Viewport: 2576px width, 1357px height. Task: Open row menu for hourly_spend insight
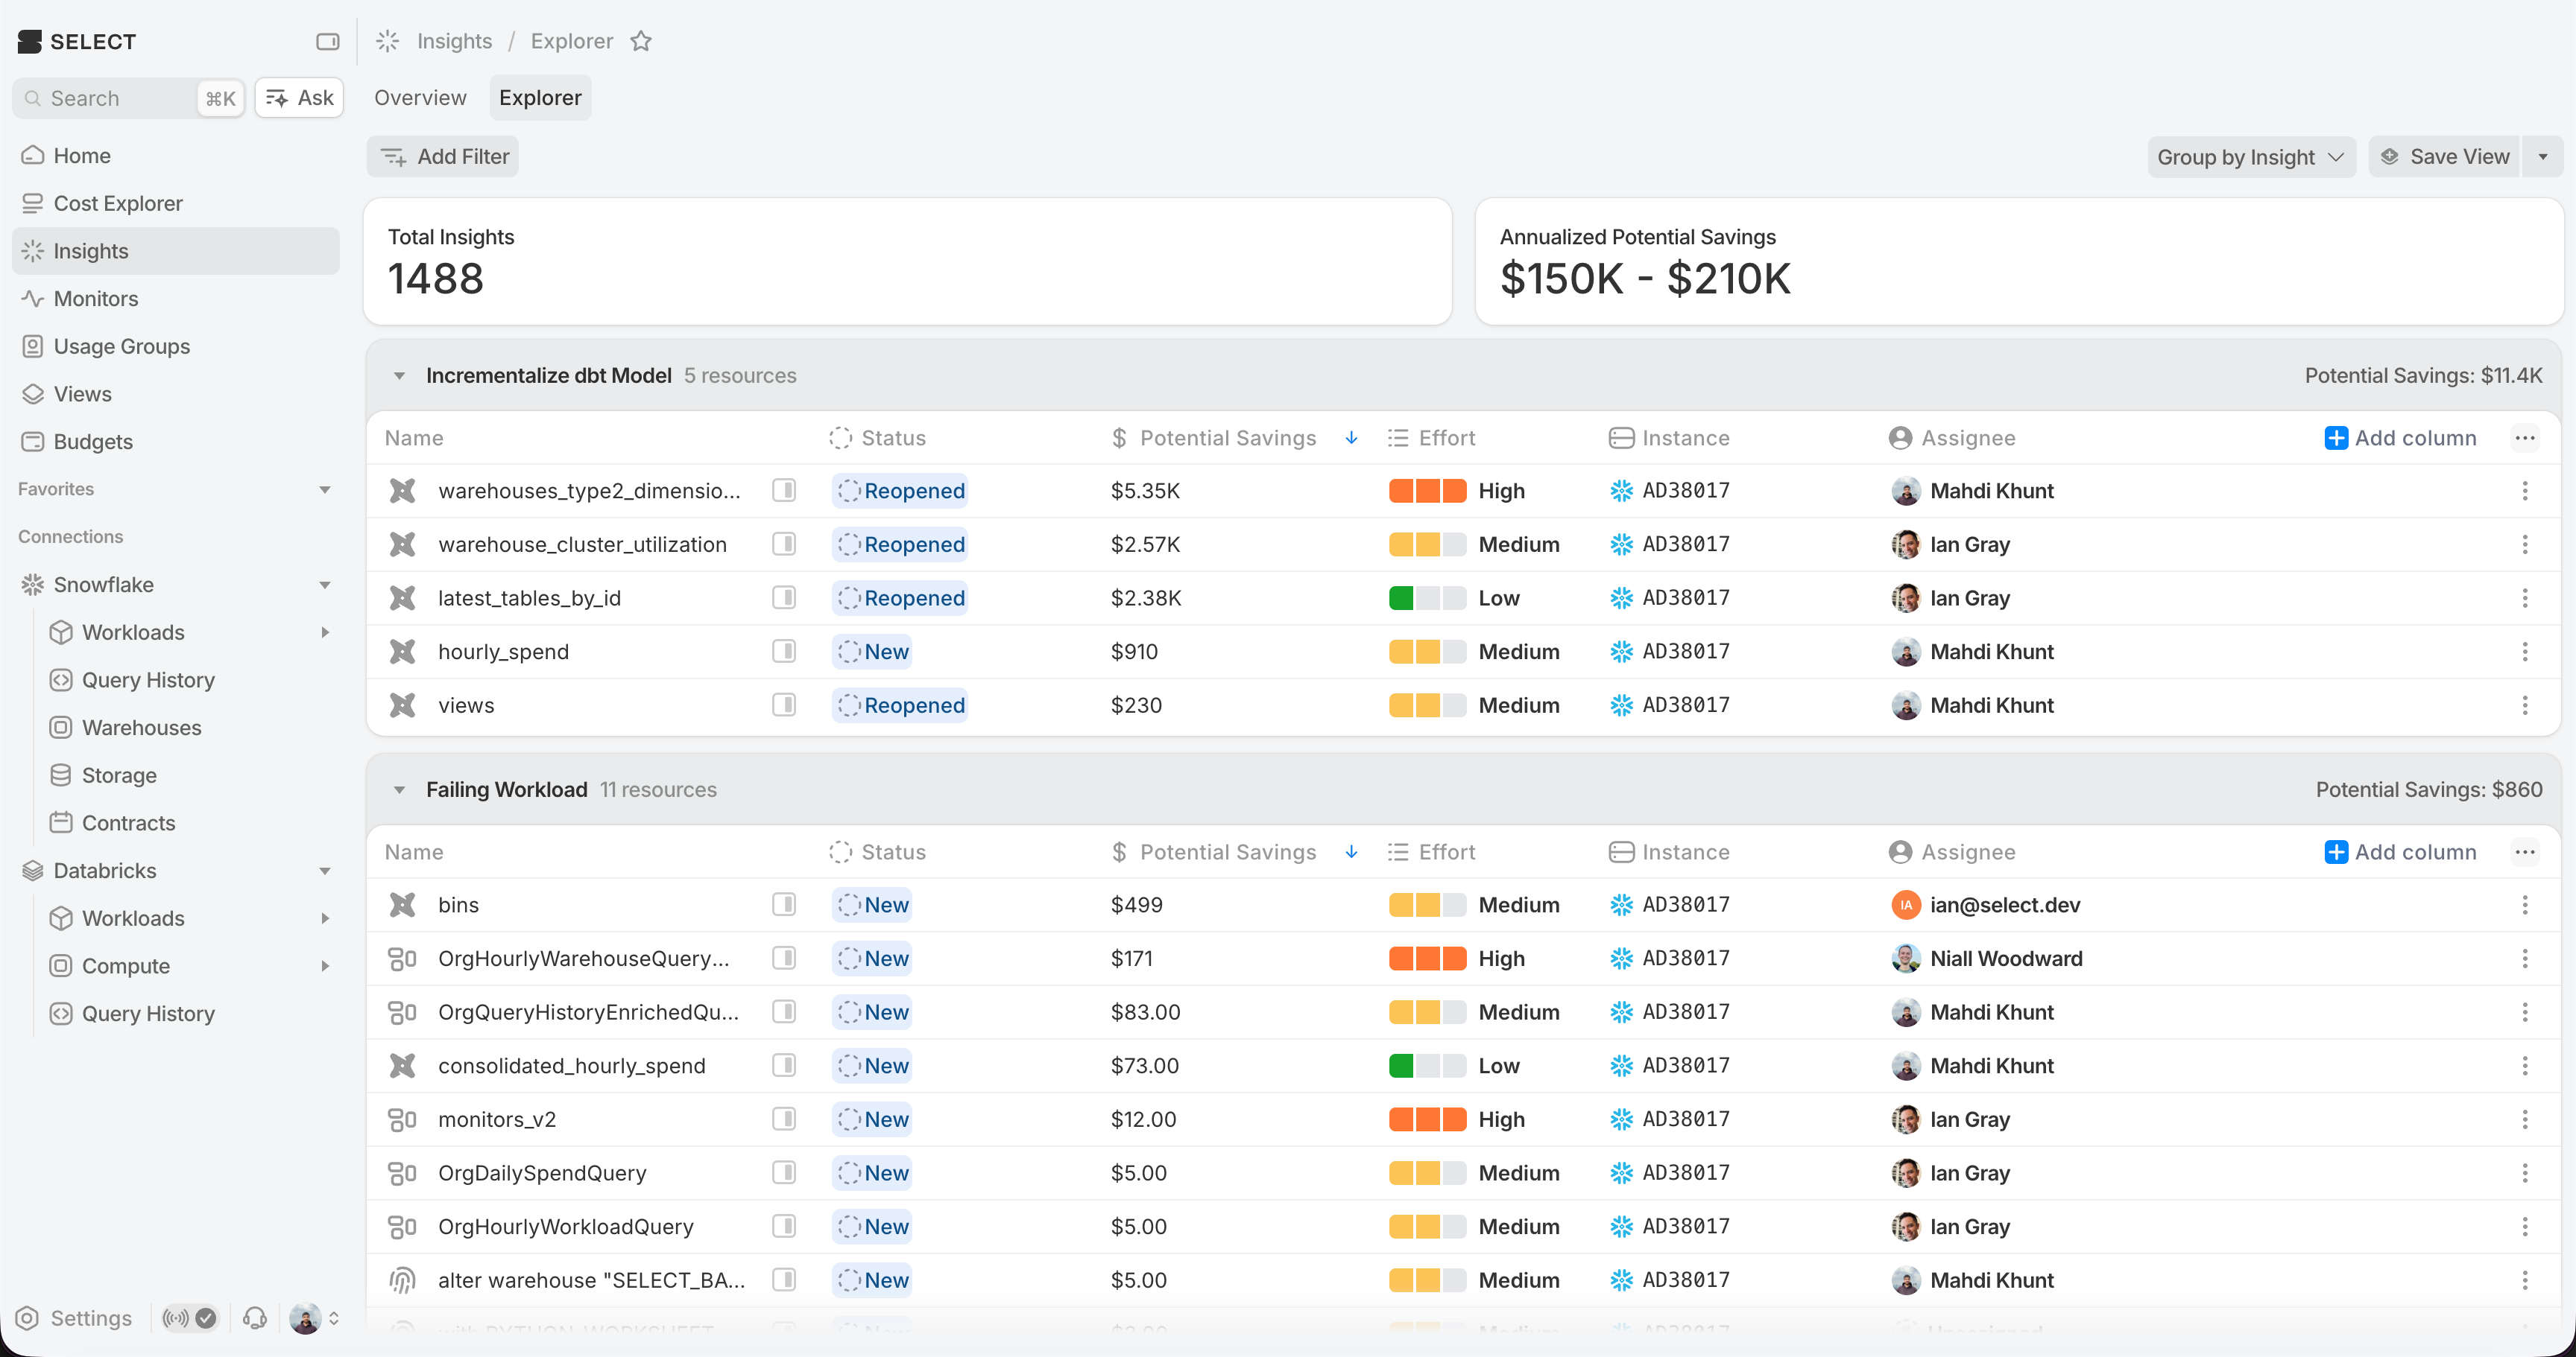tap(2524, 652)
